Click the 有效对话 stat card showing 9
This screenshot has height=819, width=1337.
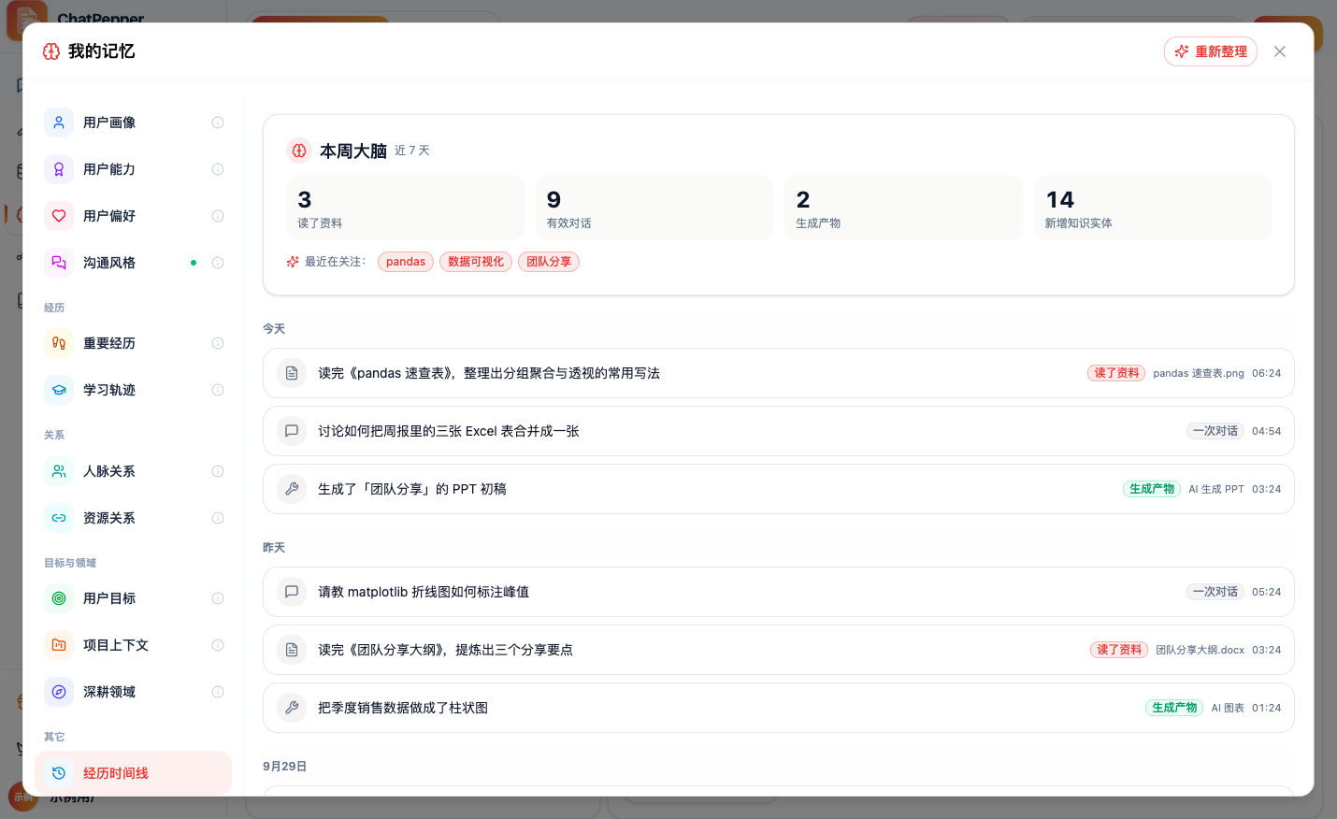[654, 208]
